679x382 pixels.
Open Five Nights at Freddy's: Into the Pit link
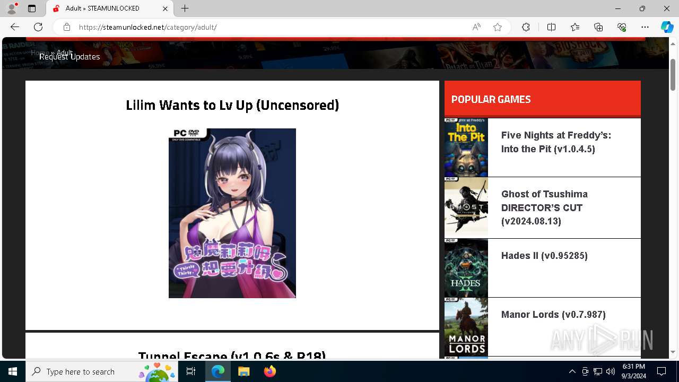click(x=556, y=142)
